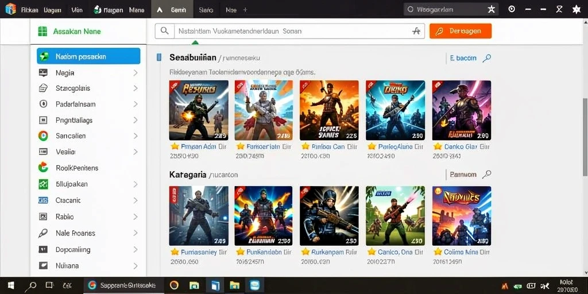Click the vertical scrollbar thumb
The image size is (588, 294).
pos(585,137)
